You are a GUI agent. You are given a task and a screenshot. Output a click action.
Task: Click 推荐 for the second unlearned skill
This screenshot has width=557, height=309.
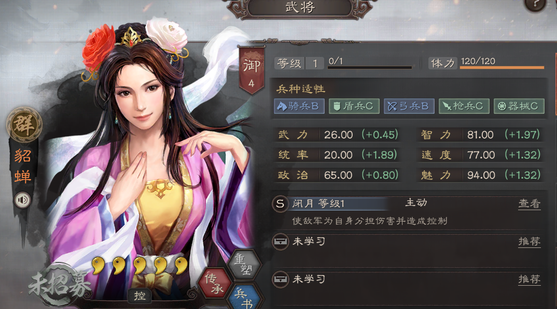click(x=530, y=279)
